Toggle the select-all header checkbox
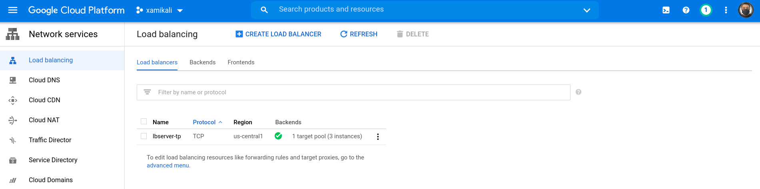760x189 pixels. 144,121
